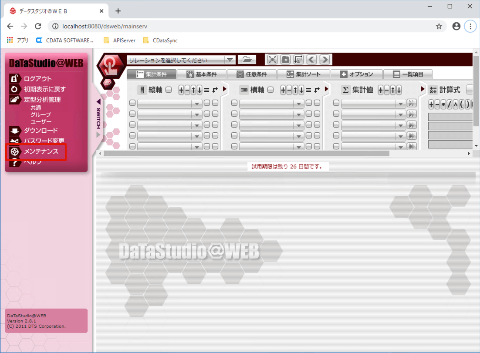Click the up arrow icon beside 集計値
Image resolution: width=480 pixels, height=353 pixels.
(x=393, y=90)
